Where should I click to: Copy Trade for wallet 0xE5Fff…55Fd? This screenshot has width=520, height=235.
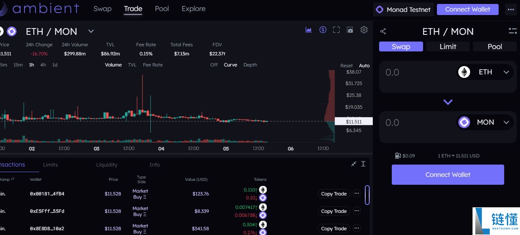pos(334,211)
